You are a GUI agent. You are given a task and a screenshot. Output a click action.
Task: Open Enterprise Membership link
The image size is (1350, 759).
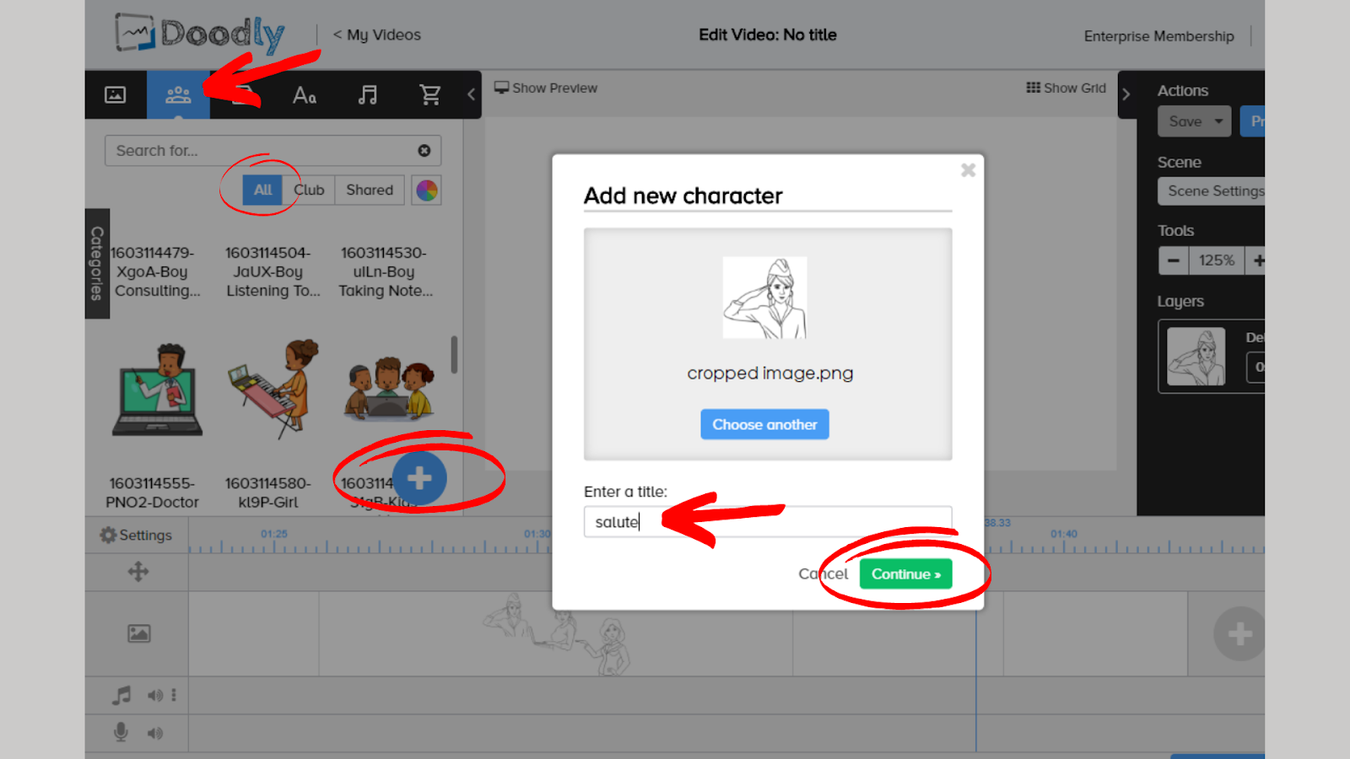point(1158,36)
